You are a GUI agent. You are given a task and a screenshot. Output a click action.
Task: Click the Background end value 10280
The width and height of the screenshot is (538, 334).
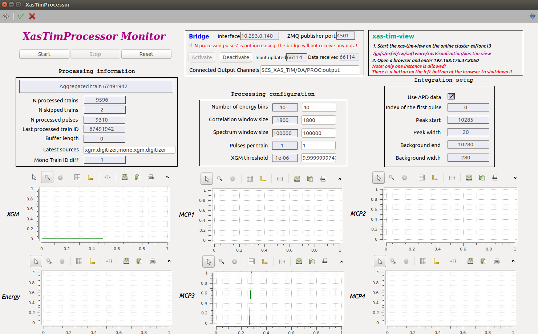[468, 144]
